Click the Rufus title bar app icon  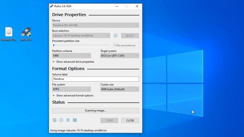pyautogui.click(x=51, y=6)
